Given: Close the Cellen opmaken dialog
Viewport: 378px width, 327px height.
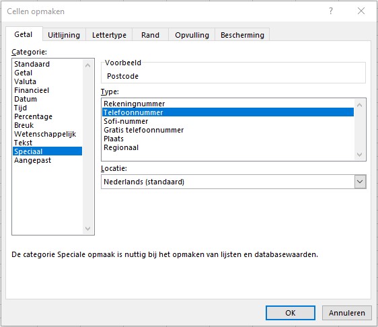Looking at the screenshot, I should (361, 11).
